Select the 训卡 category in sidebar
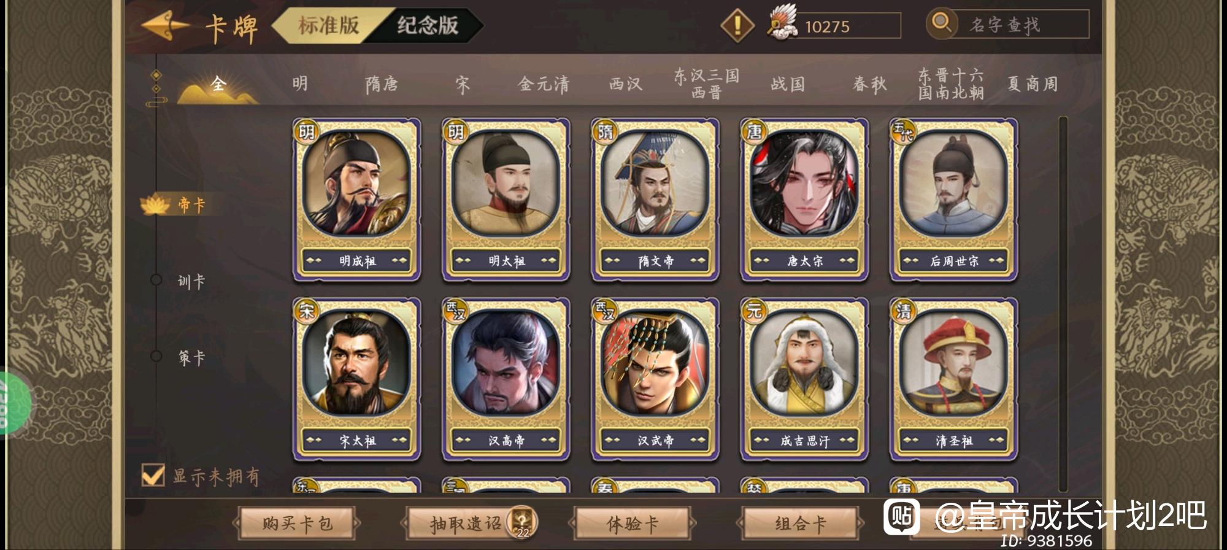The width and height of the screenshot is (1227, 550). (191, 281)
